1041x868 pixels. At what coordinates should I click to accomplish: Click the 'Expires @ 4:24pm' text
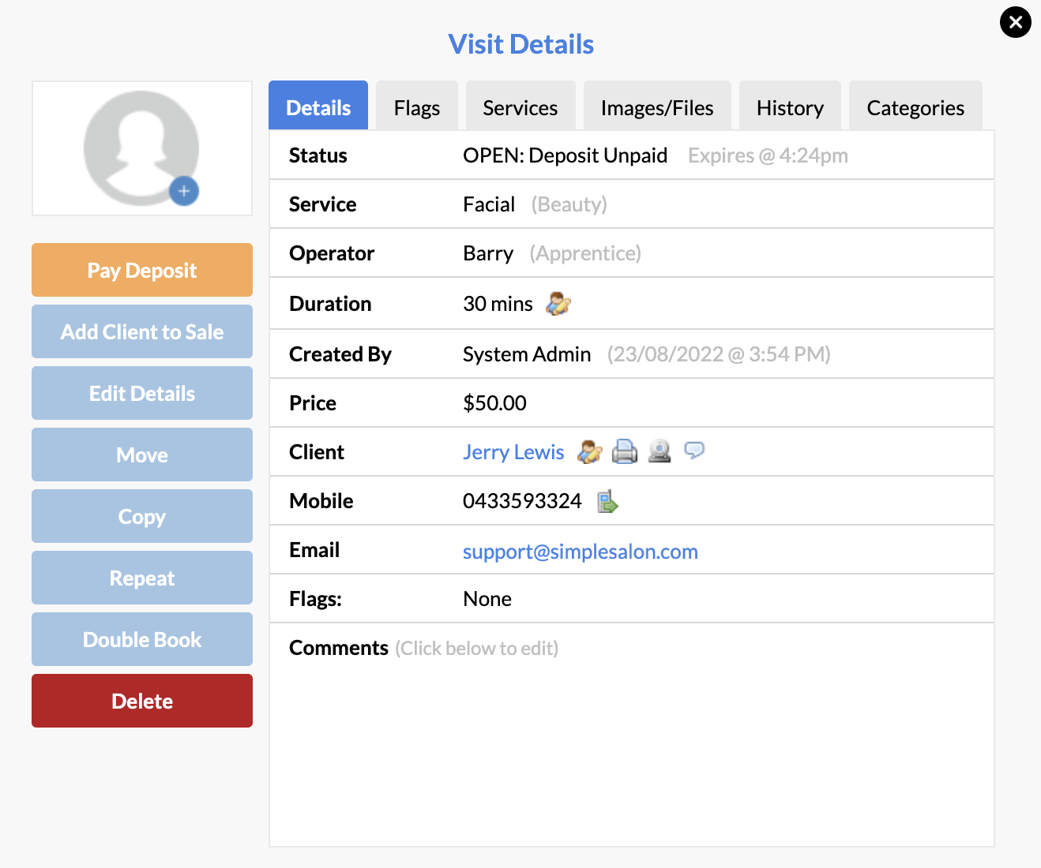pyautogui.click(x=768, y=155)
